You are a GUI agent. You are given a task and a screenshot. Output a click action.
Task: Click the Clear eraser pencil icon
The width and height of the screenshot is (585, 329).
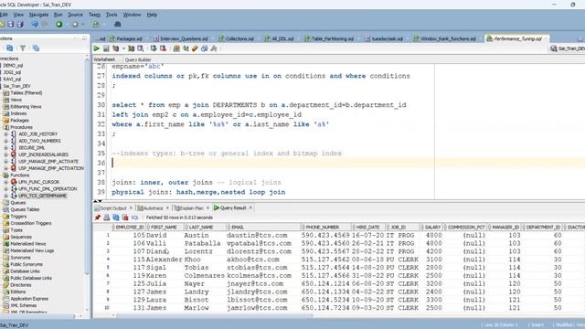[195, 48]
